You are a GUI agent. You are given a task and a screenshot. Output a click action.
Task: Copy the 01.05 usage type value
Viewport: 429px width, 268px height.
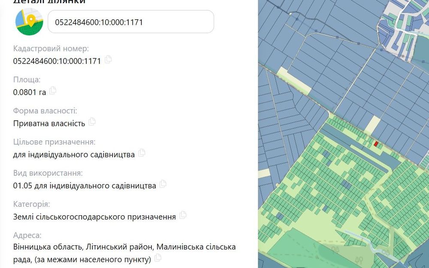coord(163,184)
